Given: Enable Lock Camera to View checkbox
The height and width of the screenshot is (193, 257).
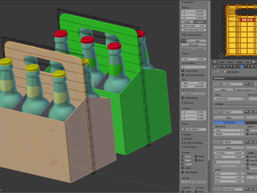Looking at the screenshot, I should pyautogui.click(x=183, y=75).
